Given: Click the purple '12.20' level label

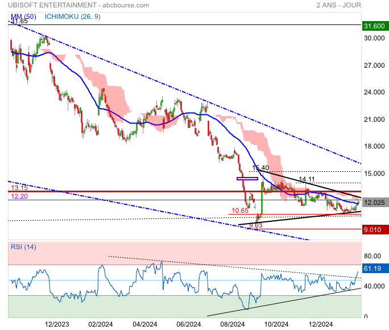Looking at the screenshot, I should (19, 196).
